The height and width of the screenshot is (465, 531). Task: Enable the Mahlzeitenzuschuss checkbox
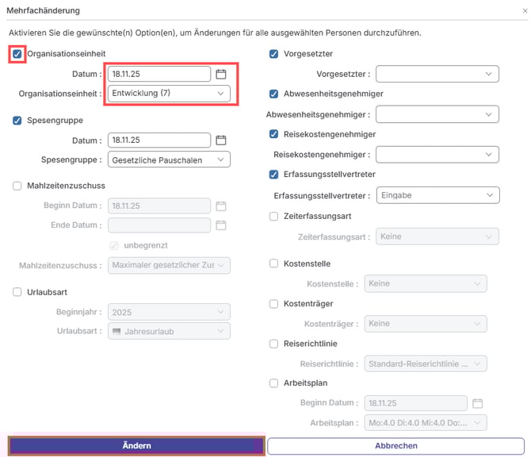pyautogui.click(x=17, y=186)
